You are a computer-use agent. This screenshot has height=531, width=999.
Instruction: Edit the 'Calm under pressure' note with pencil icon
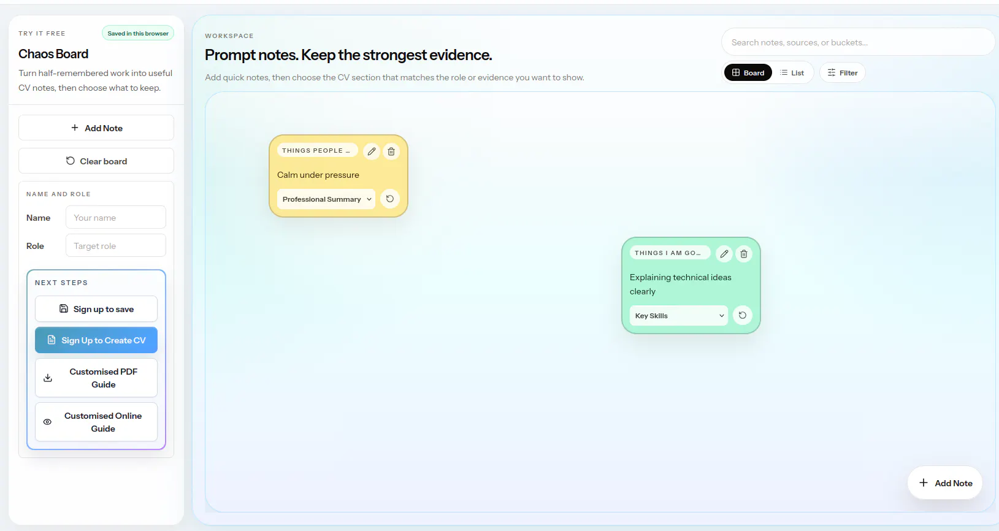click(372, 151)
